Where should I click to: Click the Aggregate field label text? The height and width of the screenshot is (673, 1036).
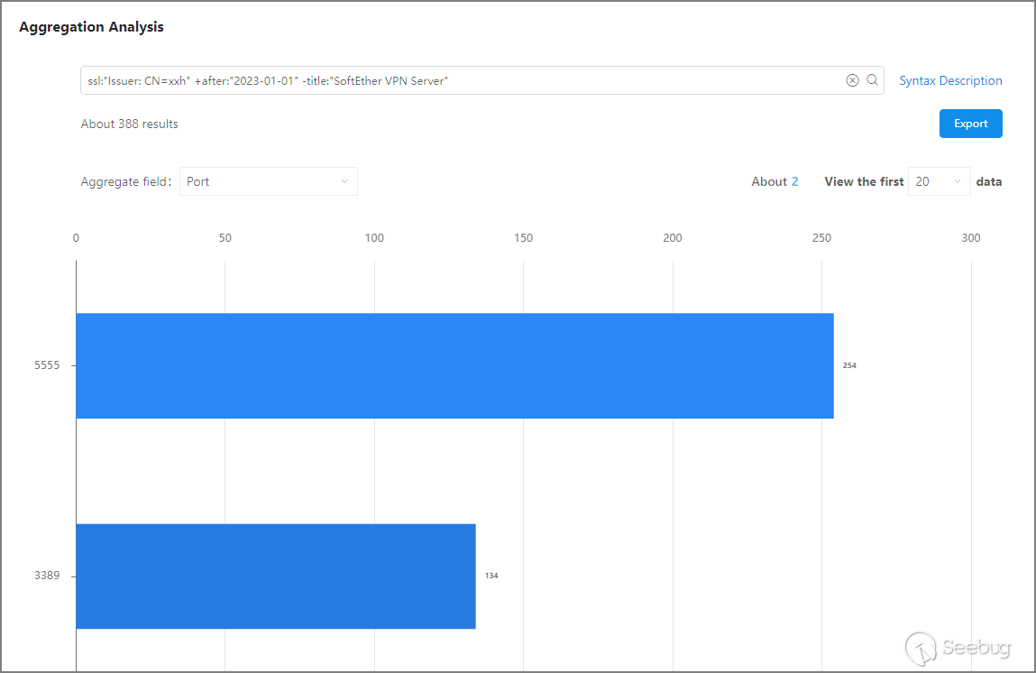click(x=125, y=181)
